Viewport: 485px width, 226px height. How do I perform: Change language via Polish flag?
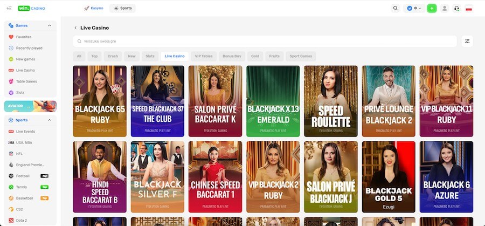(x=469, y=8)
